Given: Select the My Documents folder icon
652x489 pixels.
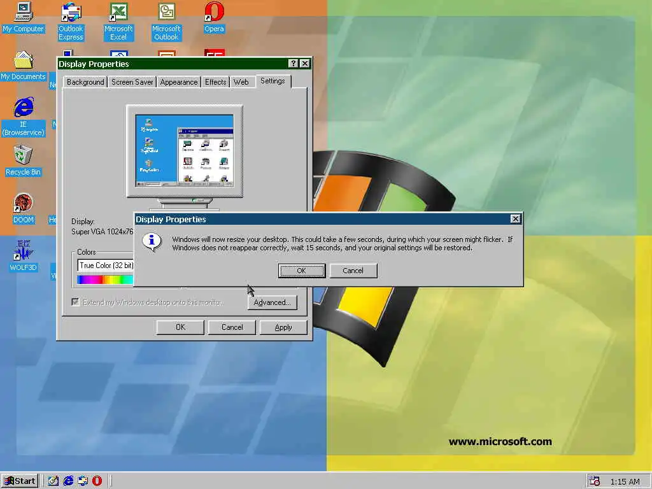Looking at the screenshot, I should pyautogui.click(x=23, y=66).
